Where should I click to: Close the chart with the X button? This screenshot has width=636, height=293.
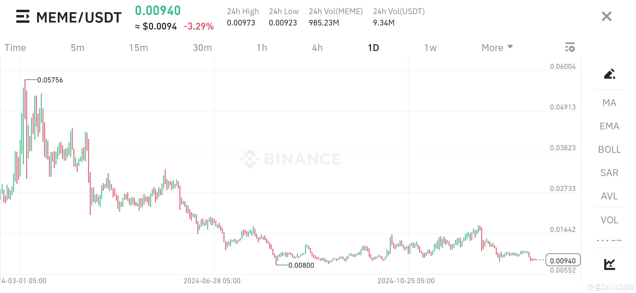[606, 17]
